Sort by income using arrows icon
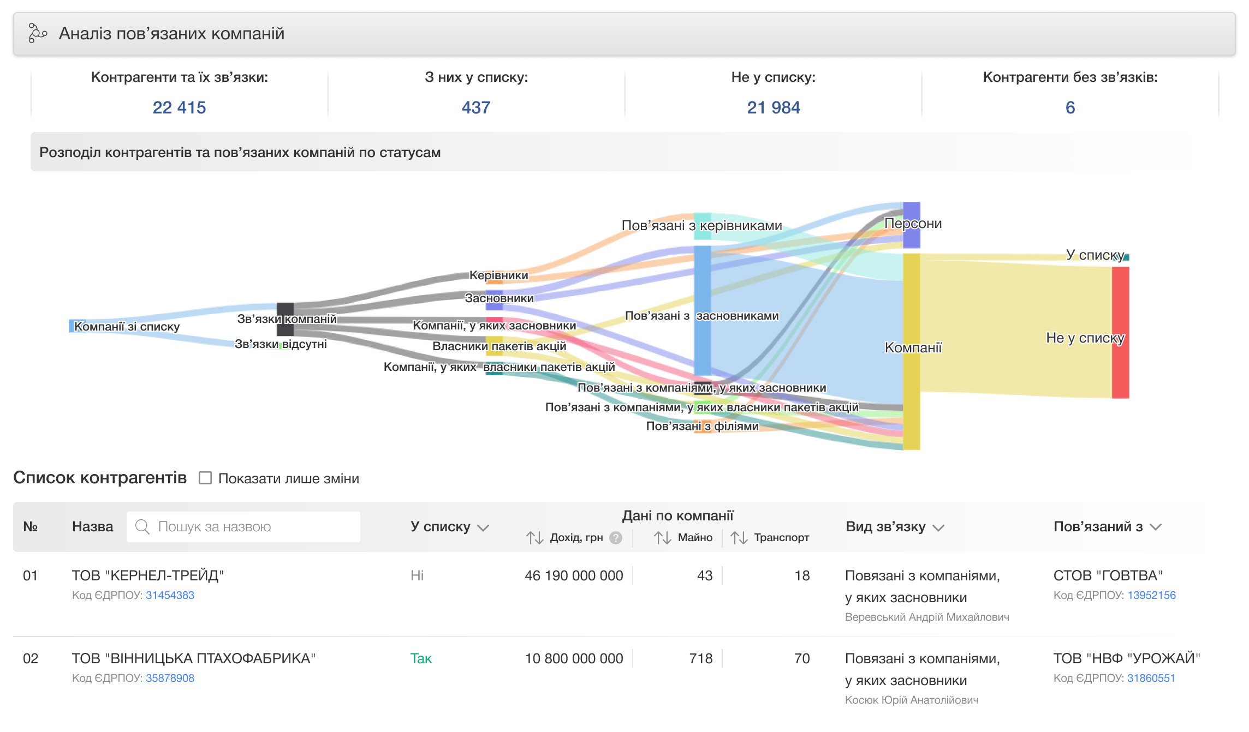This screenshot has width=1249, height=732. coord(534,538)
